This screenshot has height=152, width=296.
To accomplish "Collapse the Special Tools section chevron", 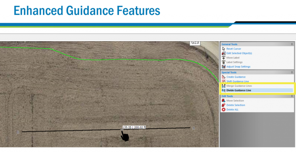I will (x=292, y=72).
